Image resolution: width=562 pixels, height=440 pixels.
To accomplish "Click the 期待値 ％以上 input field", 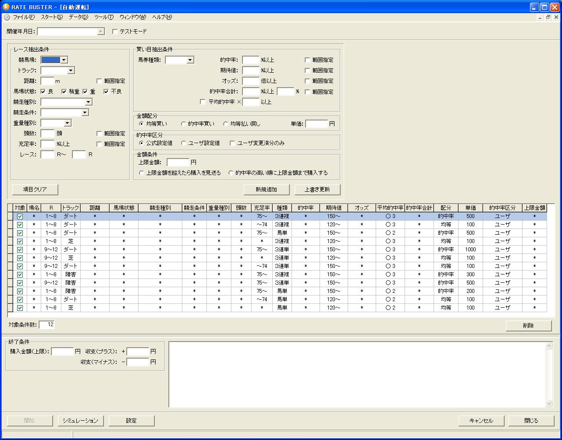I will 251,70.
